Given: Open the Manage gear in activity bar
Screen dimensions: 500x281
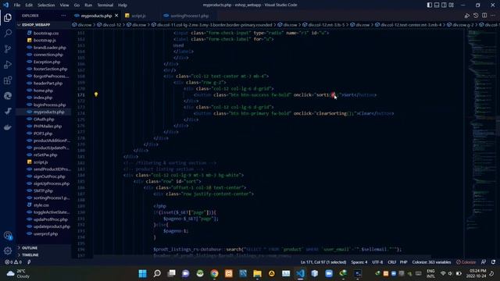Looking at the screenshot, I should [8, 251].
